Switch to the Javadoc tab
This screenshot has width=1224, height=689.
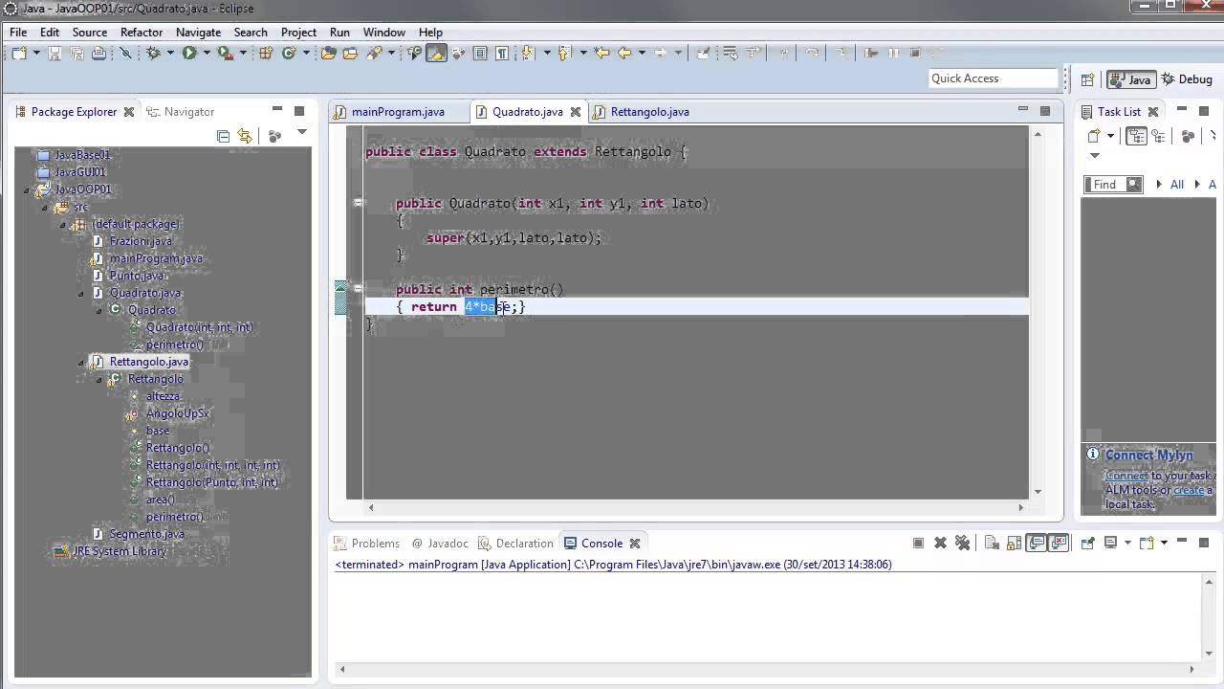tap(440, 544)
